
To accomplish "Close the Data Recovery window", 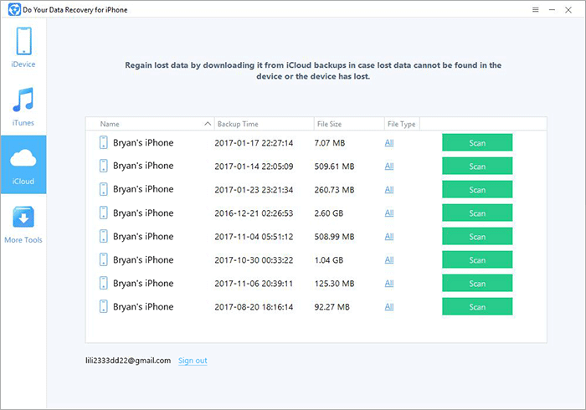I will 568,10.
